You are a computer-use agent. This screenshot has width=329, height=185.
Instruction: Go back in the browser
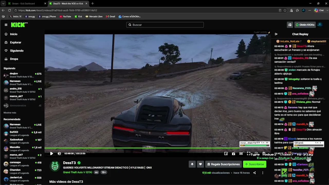(x=3, y=10)
